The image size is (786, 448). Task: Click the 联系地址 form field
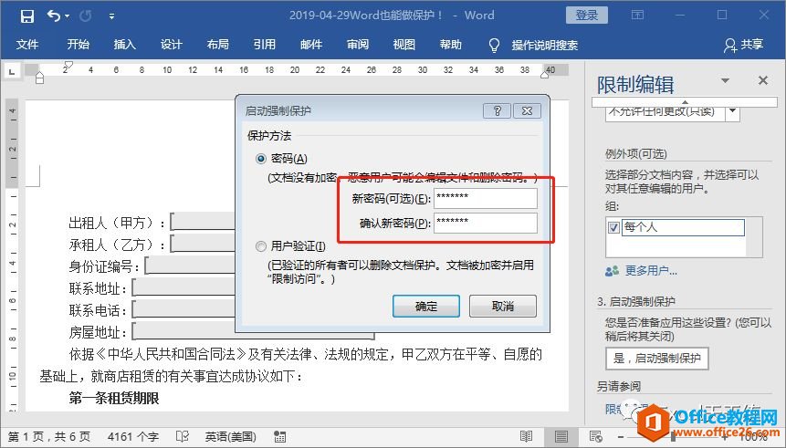pos(183,288)
